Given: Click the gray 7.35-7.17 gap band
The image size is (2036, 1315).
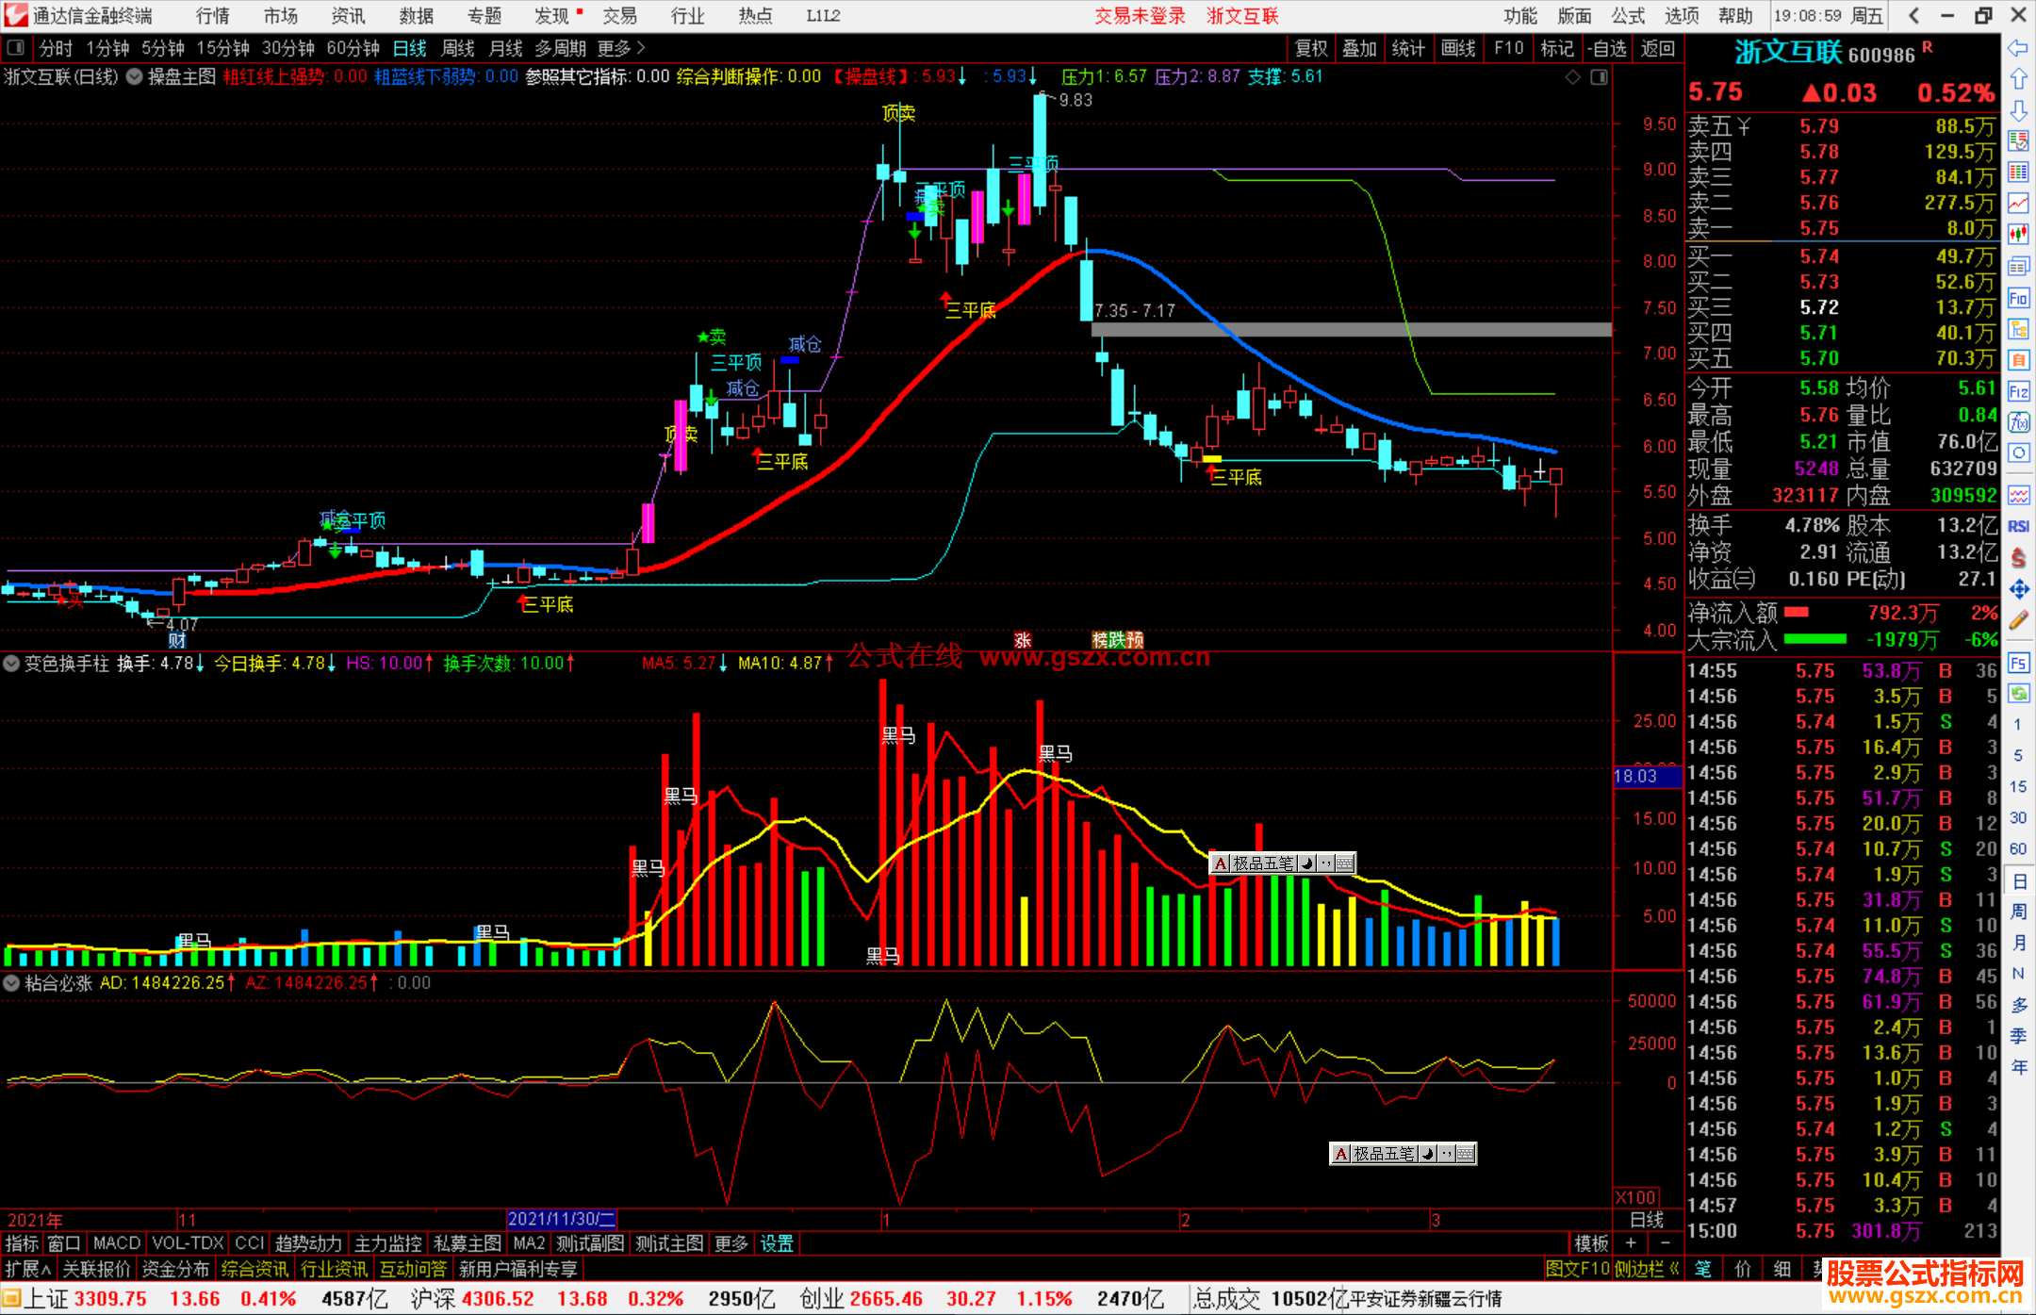Looking at the screenshot, I should [x=1352, y=330].
